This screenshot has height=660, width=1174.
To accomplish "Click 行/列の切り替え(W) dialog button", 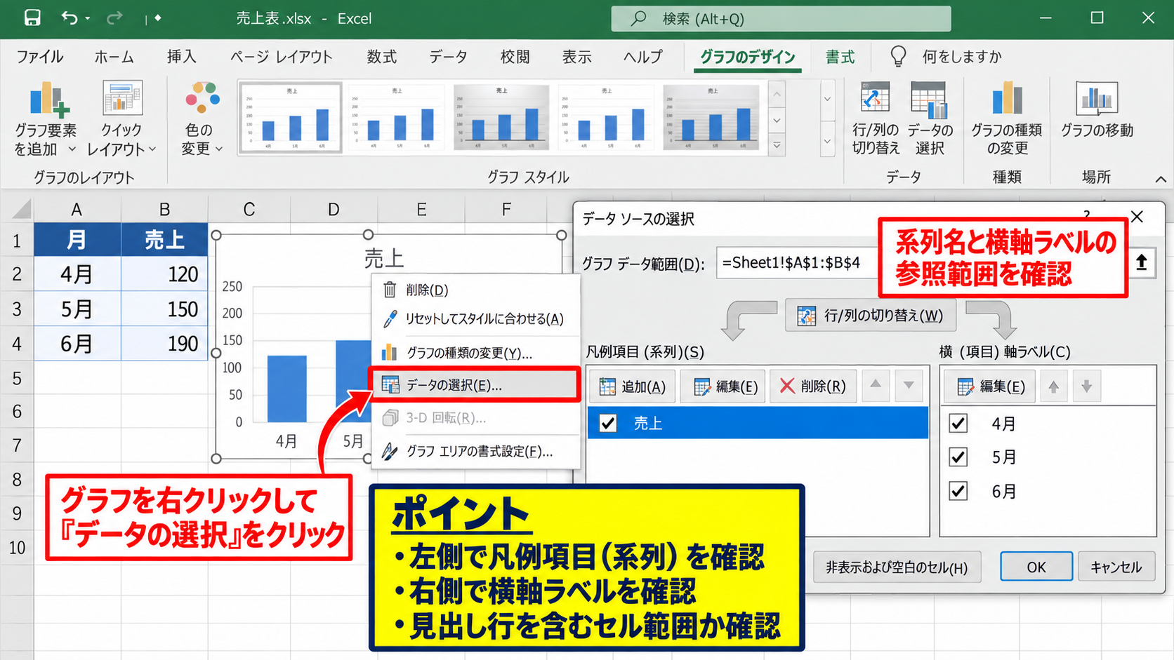I will click(x=871, y=315).
